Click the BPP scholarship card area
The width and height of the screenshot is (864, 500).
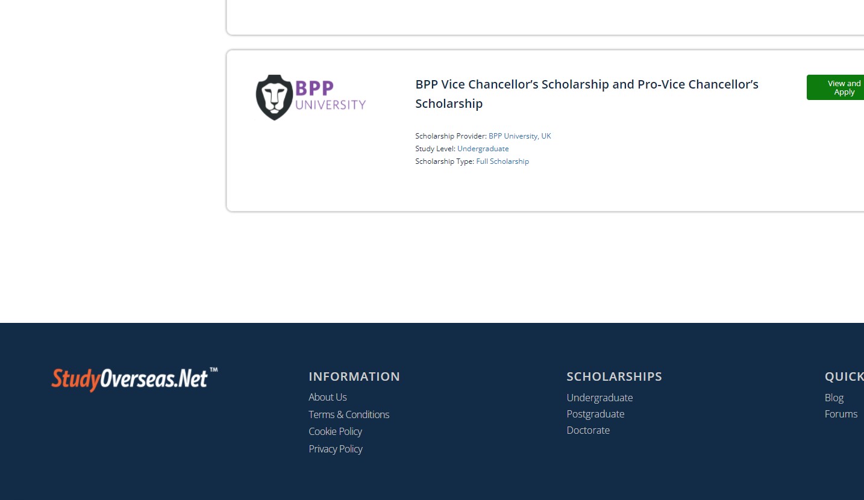pyautogui.click(x=545, y=131)
